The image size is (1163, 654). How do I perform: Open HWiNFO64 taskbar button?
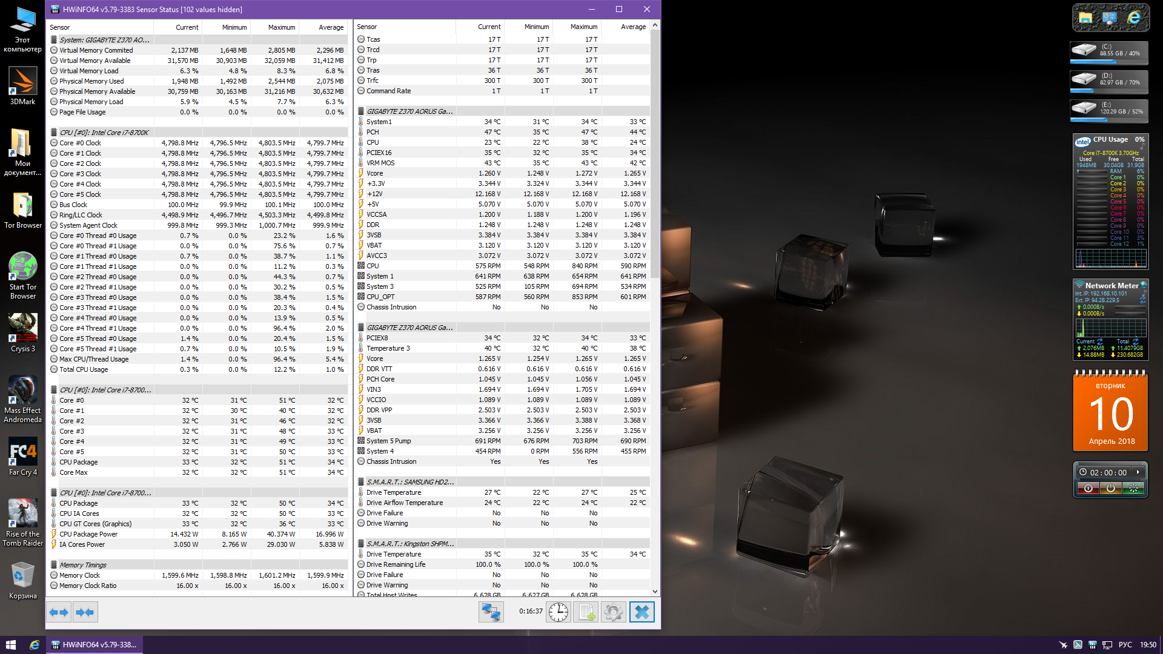pyautogui.click(x=94, y=645)
